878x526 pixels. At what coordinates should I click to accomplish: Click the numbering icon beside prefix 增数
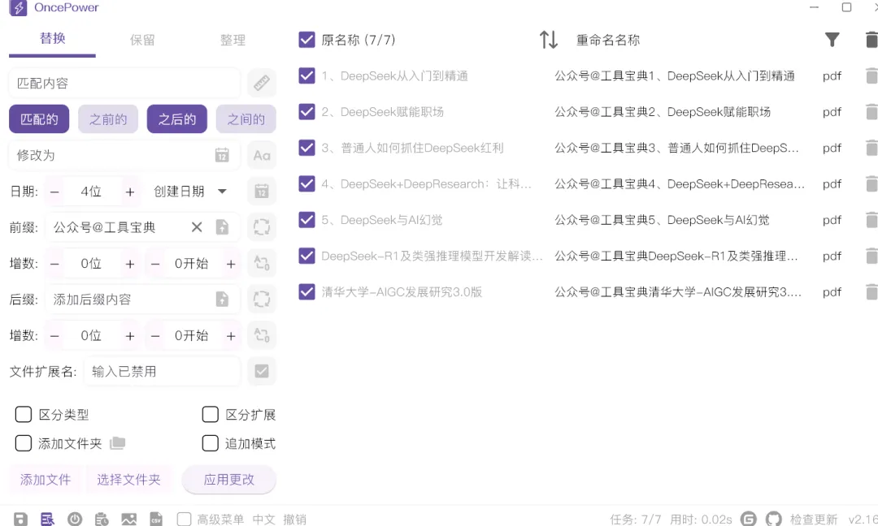pos(262,263)
